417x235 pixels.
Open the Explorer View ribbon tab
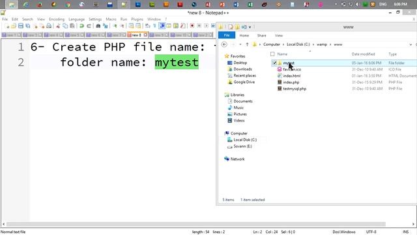point(279,35)
